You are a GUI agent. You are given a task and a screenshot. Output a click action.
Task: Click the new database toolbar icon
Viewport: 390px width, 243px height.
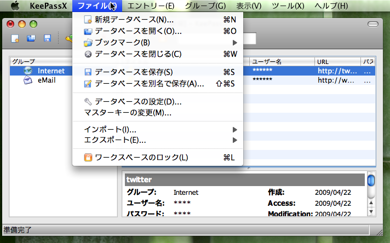click(15, 38)
